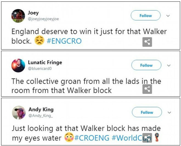Viewport: 181px width, 146px height.
Task: Expand the chevron menu on Andy King's tweet
Action: [x=169, y=113]
